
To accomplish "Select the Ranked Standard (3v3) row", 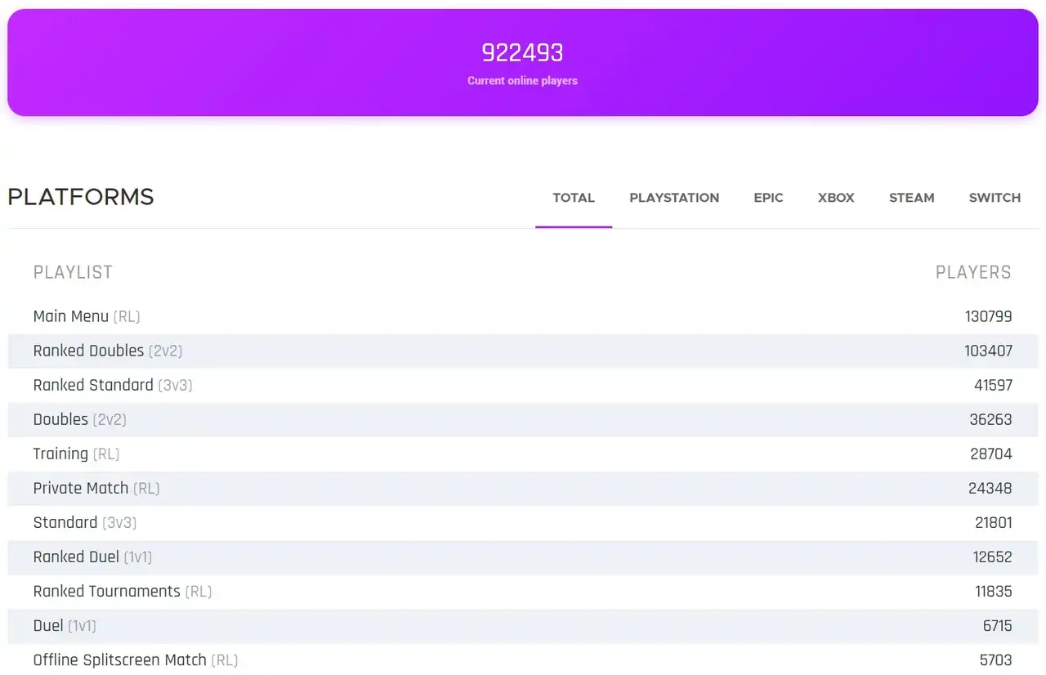I will point(523,385).
